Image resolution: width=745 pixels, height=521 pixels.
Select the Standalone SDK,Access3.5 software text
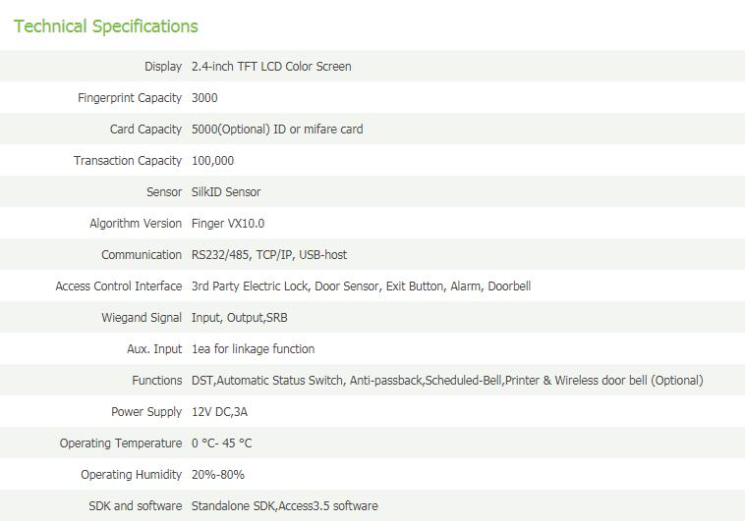pos(285,506)
